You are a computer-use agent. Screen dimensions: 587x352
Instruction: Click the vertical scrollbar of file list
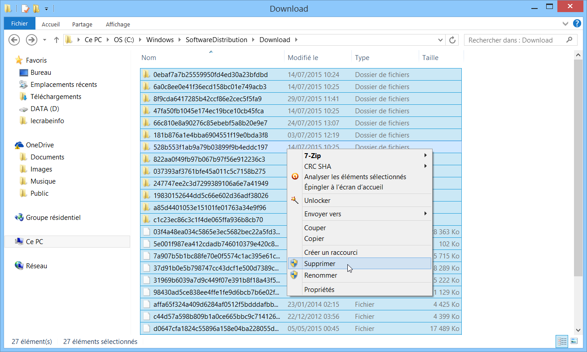(580, 193)
